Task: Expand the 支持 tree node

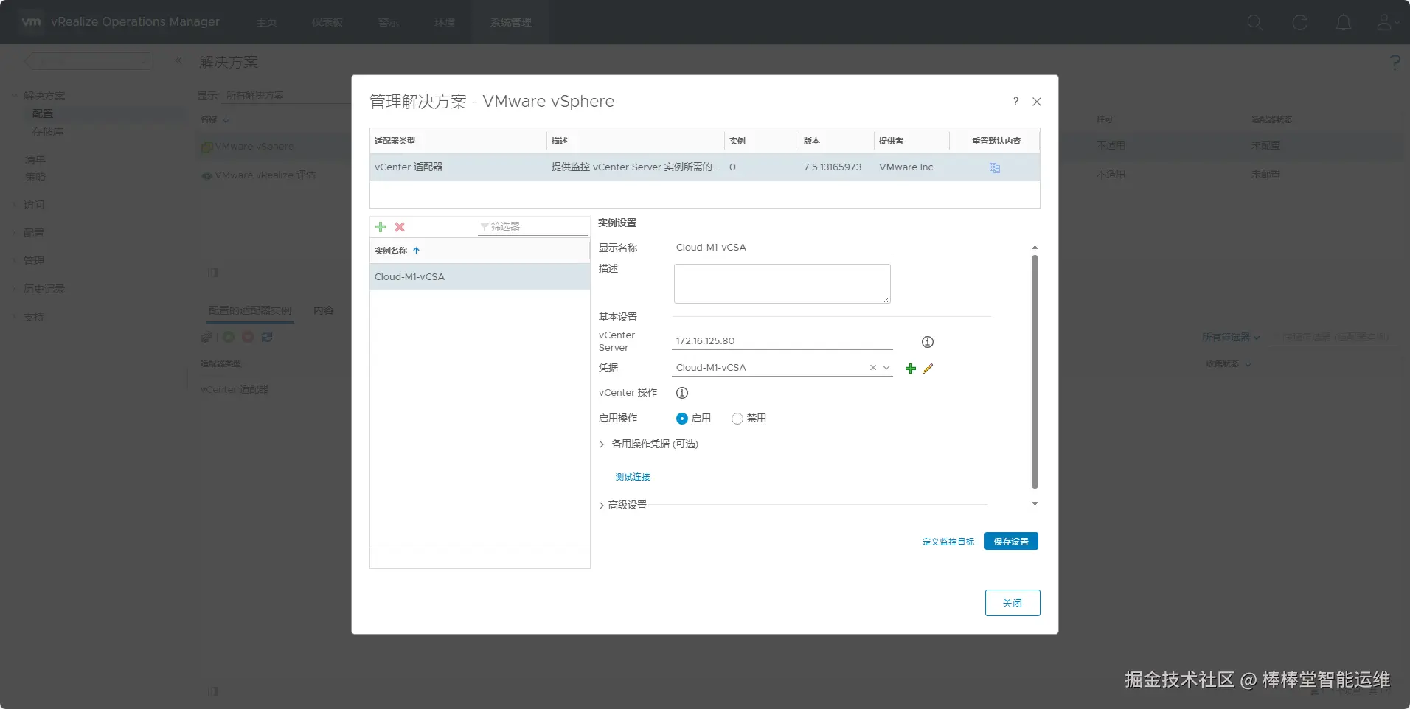Action: (x=15, y=317)
